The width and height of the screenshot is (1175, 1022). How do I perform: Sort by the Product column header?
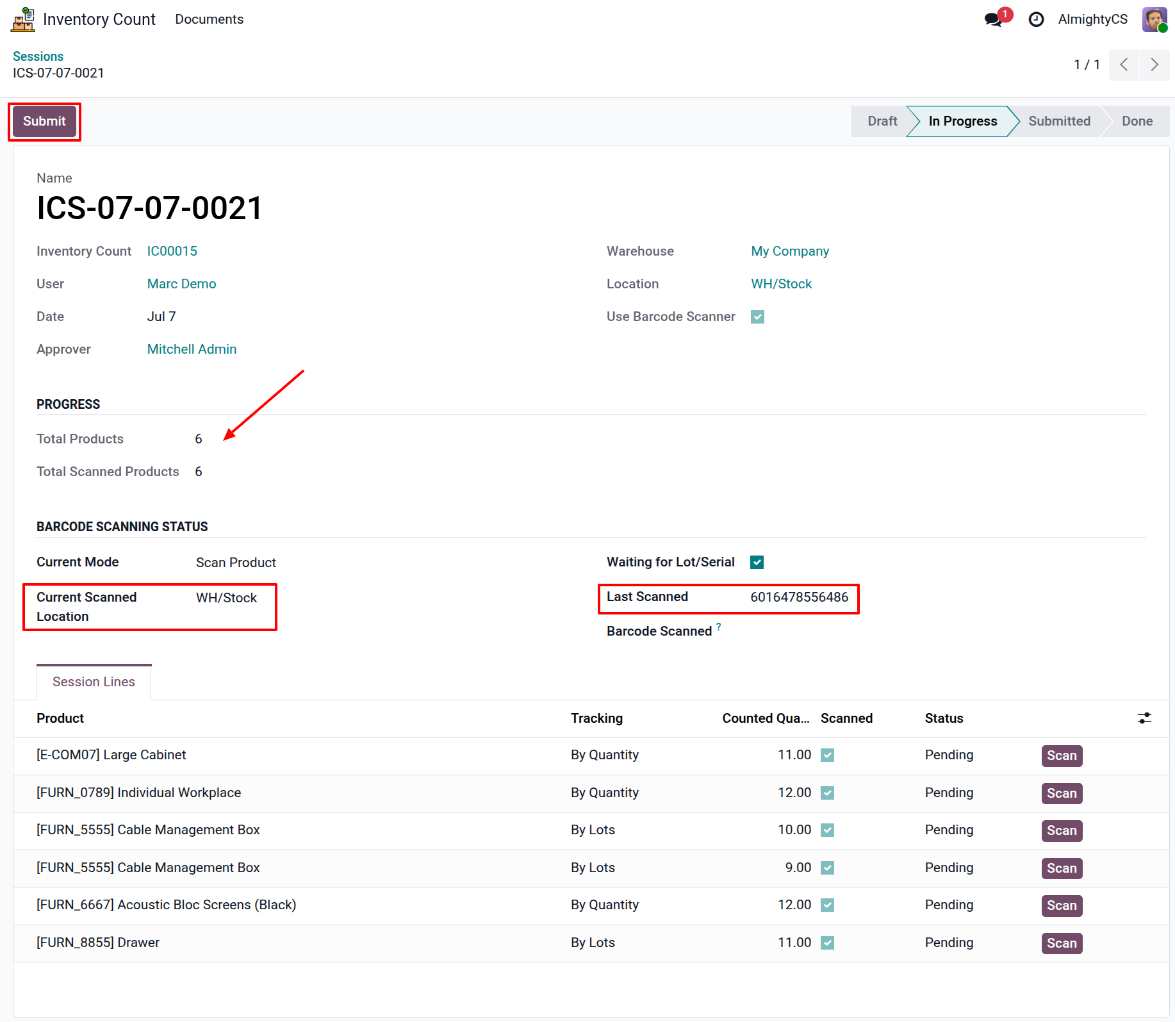click(x=60, y=718)
